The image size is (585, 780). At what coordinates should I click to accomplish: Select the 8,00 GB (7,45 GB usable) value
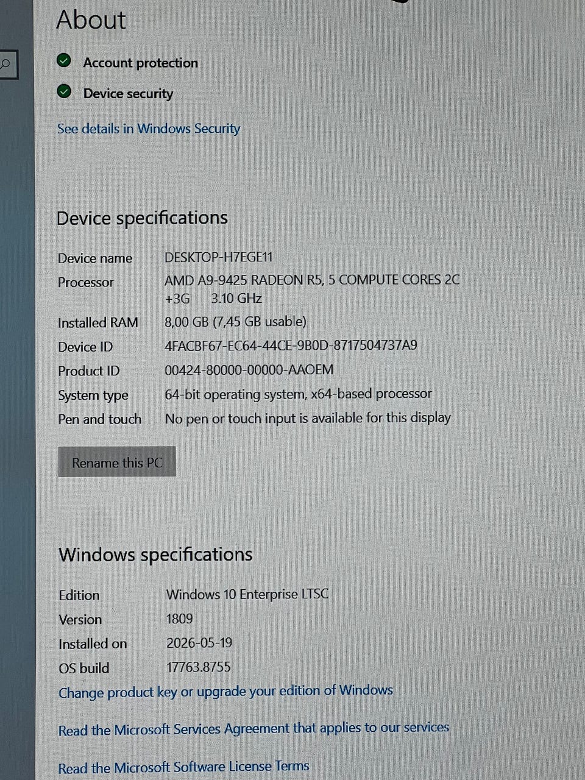click(x=235, y=322)
